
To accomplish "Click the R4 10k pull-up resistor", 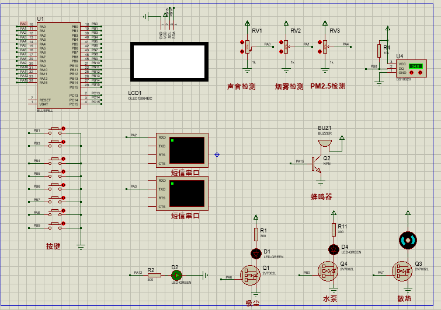I will (x=379, y=51).
